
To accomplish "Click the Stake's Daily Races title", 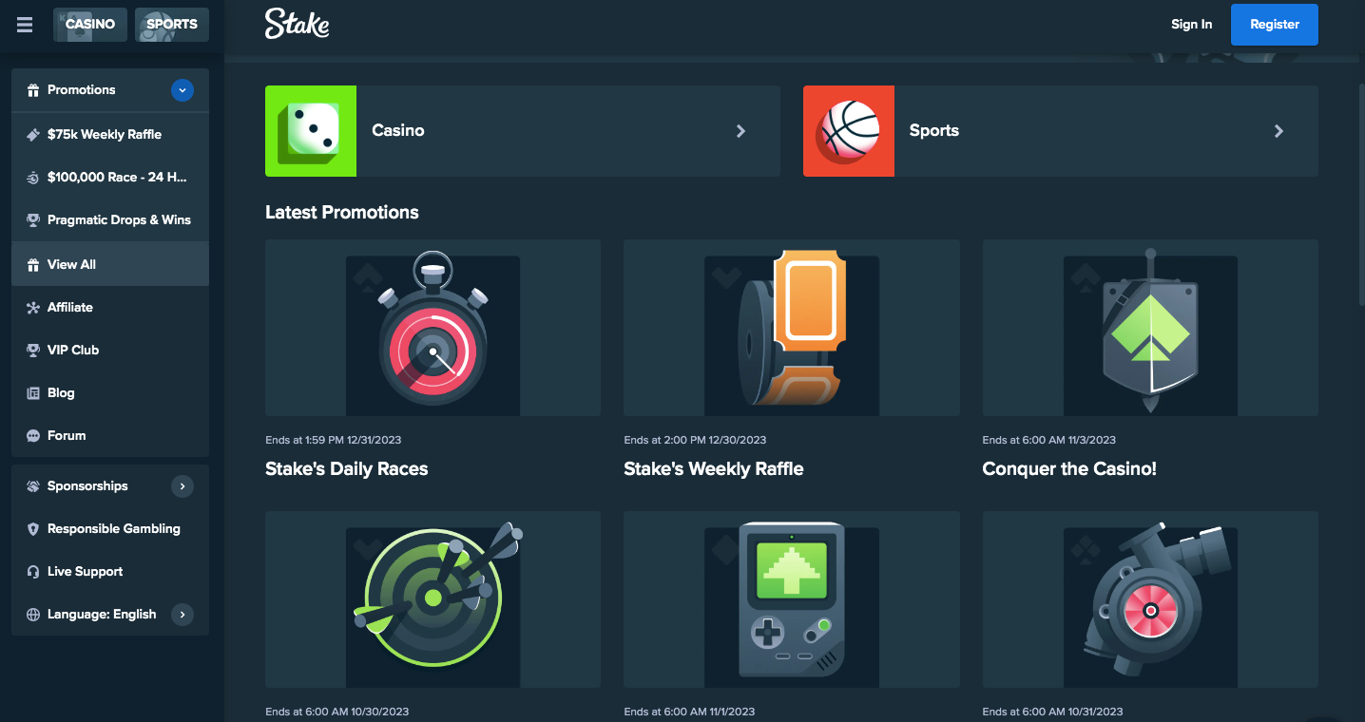I will coord(347,469).
